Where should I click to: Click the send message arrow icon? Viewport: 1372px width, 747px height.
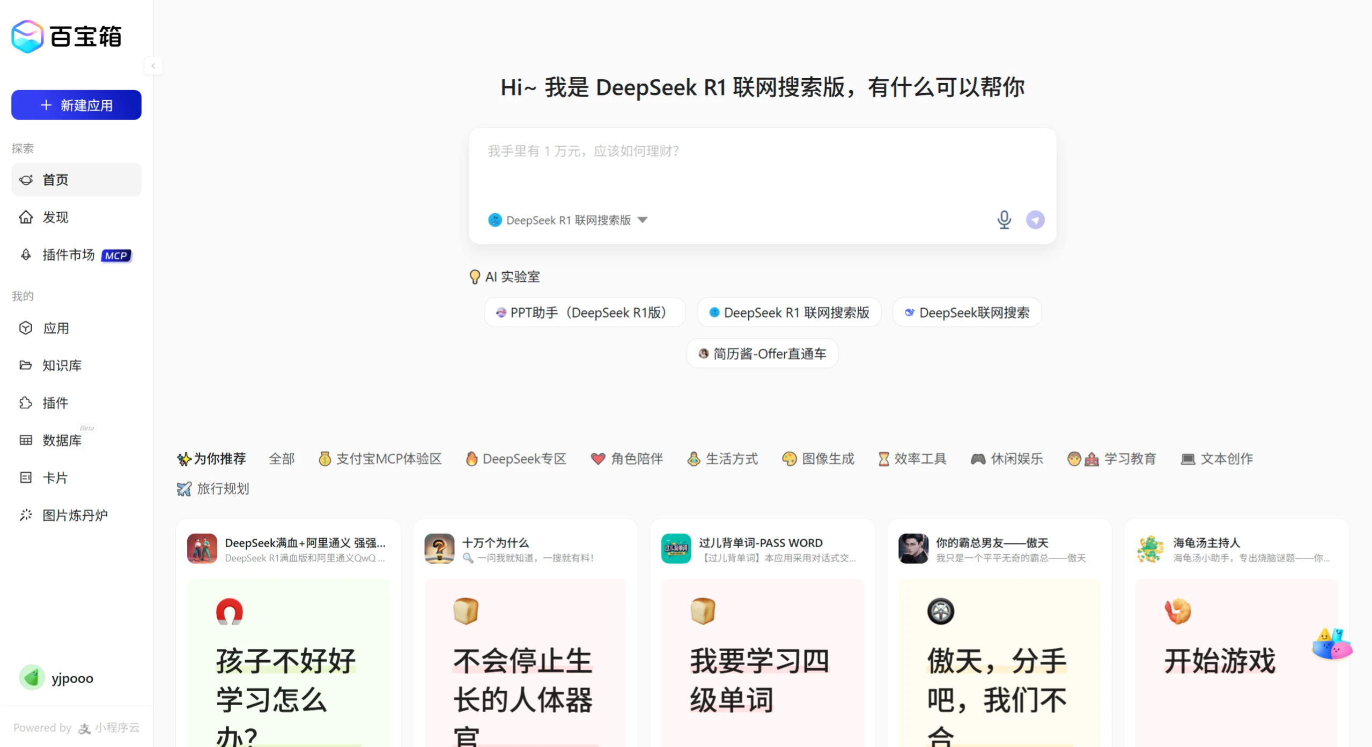pyautogui.click(x=1035, y=220)
